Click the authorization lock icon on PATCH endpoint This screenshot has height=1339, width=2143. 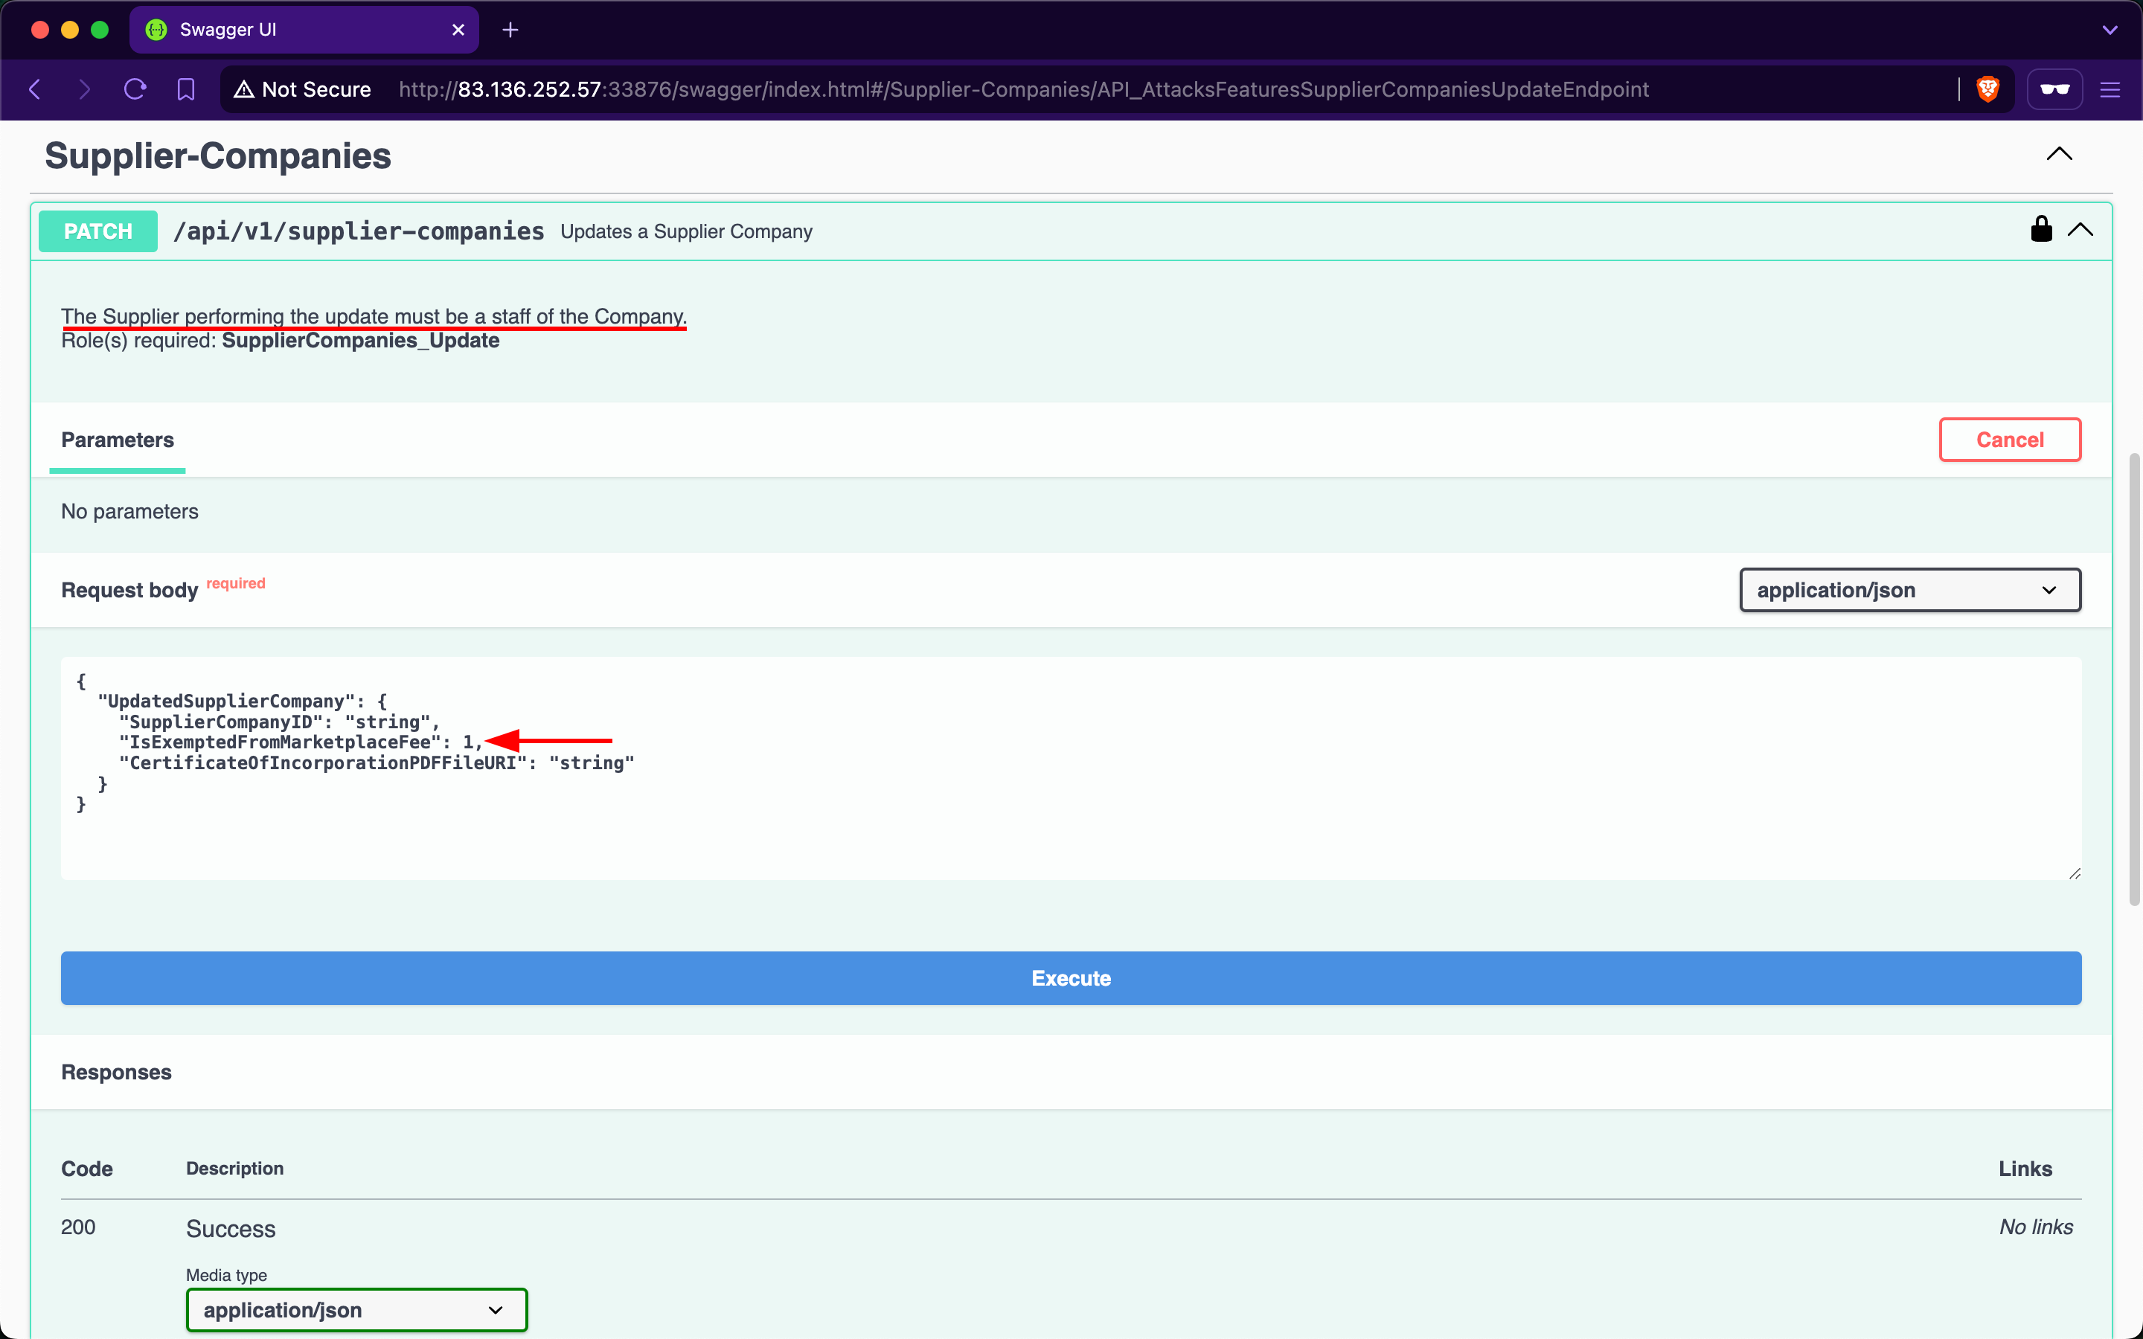(x=2041, y=229)
